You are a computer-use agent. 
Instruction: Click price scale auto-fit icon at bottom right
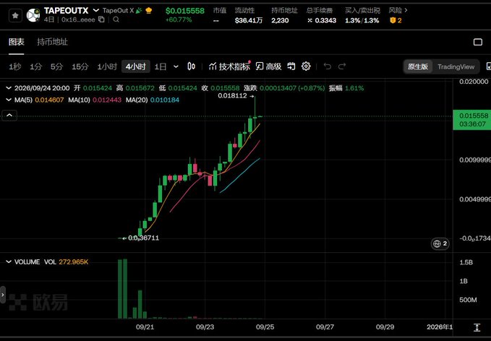pos(477,327)
